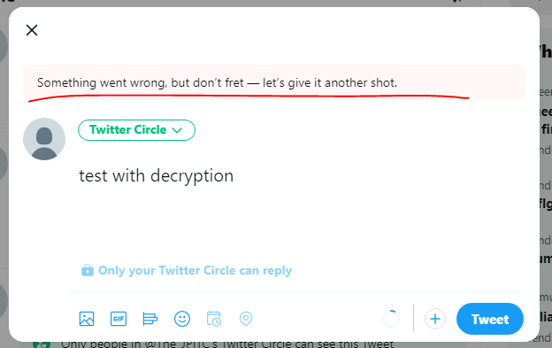Click the lock icon beside reply notice

88,270
